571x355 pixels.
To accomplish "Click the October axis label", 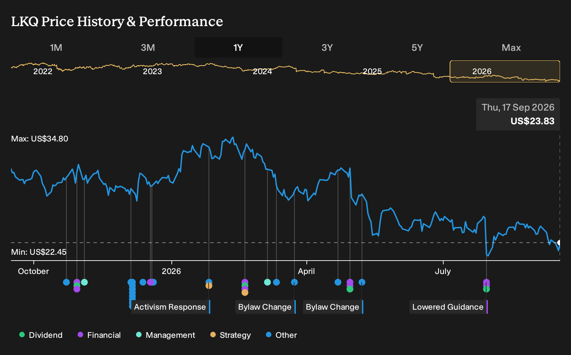I will coord(33,271).
